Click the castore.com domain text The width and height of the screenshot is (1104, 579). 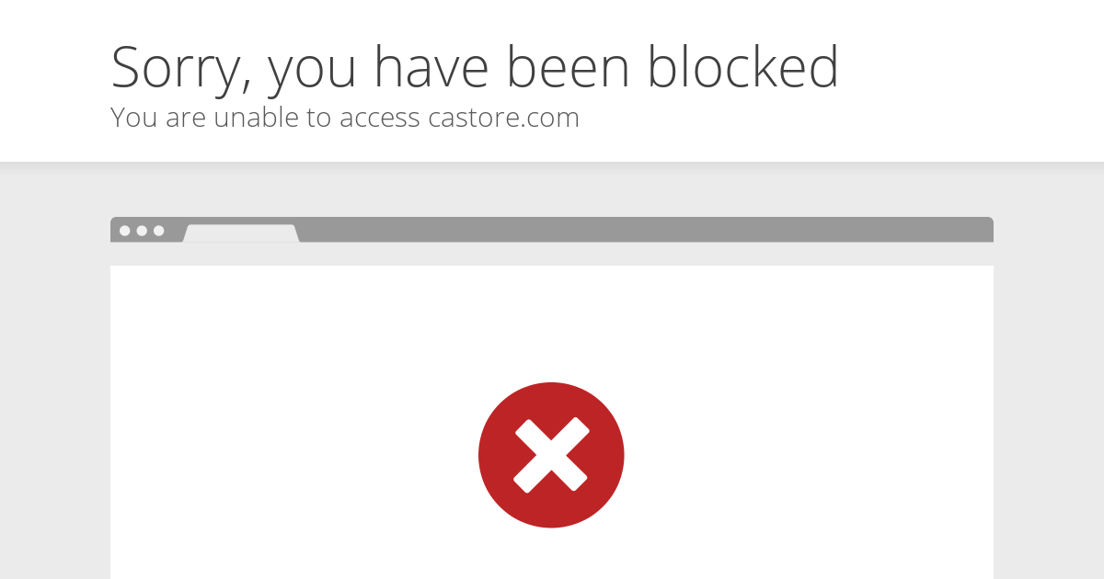coord(503,118)
